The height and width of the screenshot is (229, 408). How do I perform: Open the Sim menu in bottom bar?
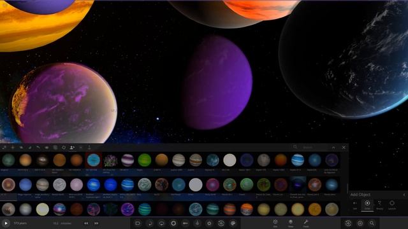(275, 223)
